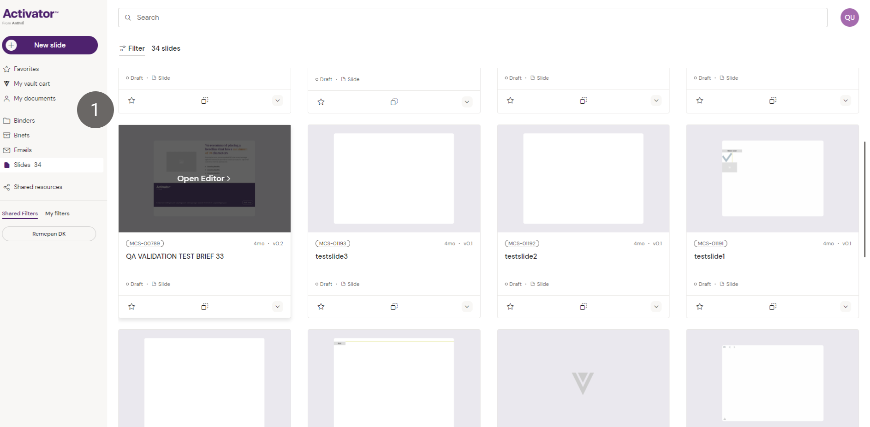The height and width of the screenshot is (427, 870).
Task: Select the Shared Filters tab
Action: 20,213
